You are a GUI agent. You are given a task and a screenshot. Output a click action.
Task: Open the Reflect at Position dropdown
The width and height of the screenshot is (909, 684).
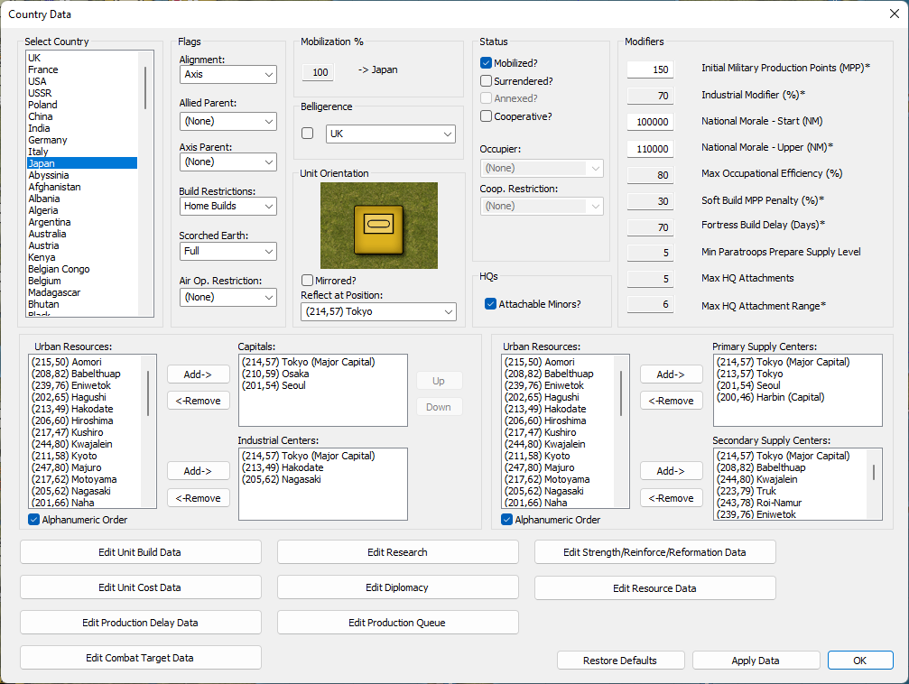coord(378,312)
